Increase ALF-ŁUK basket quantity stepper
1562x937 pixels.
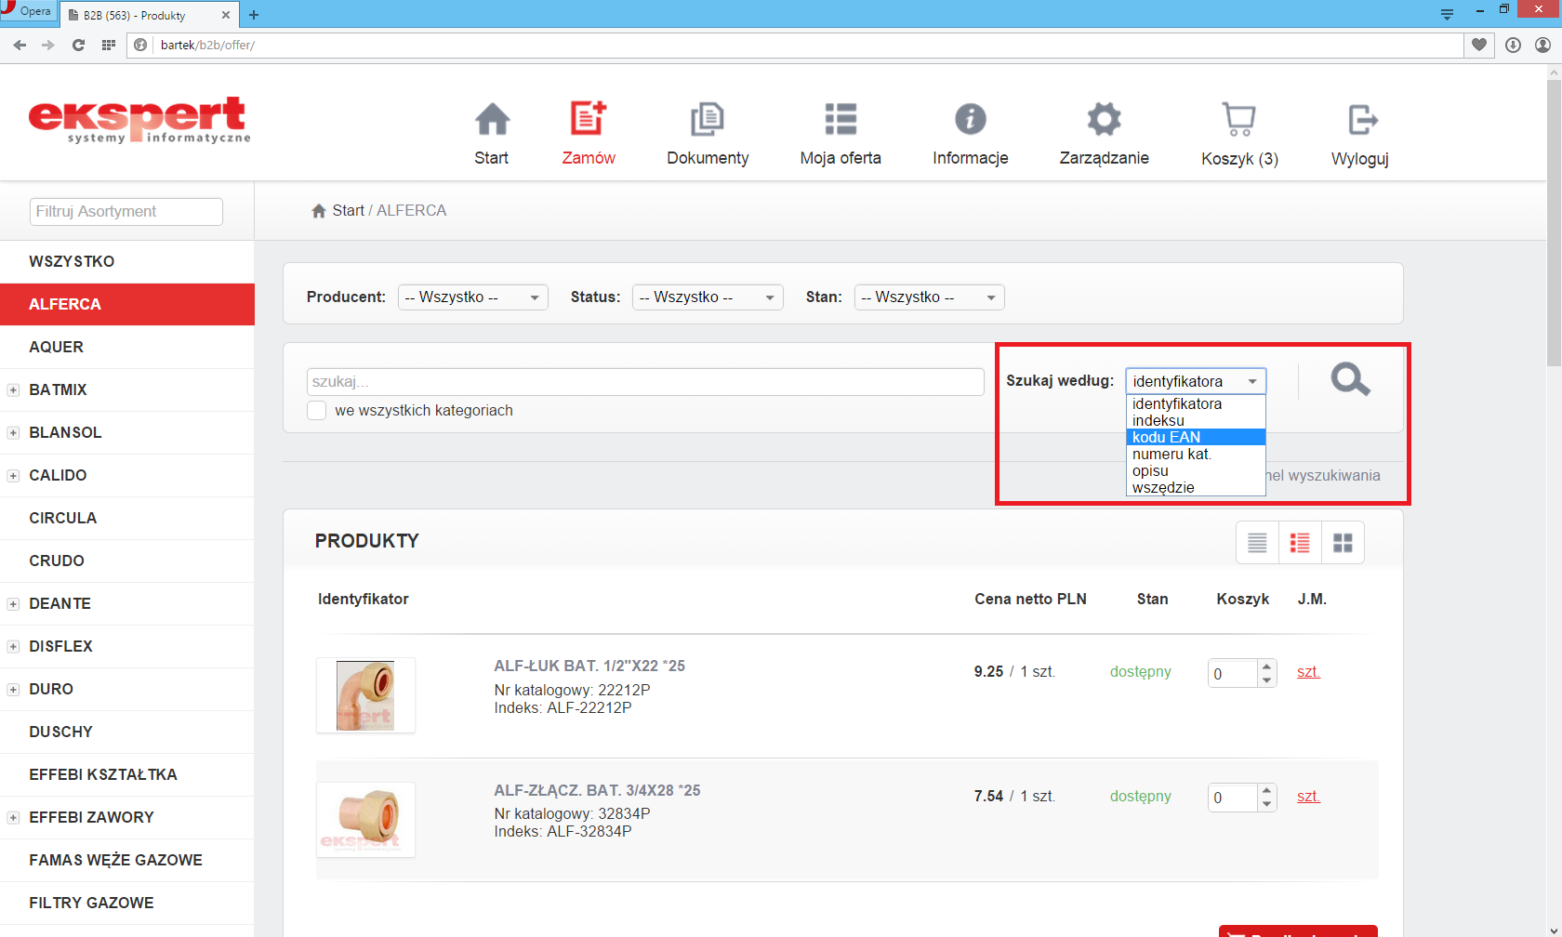1266,666
